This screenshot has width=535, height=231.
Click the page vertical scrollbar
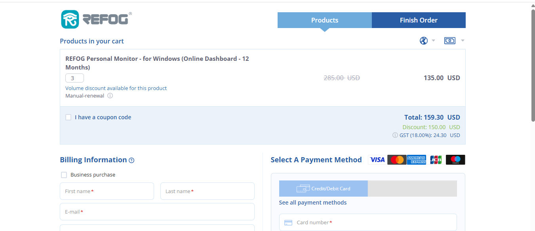coord(533,65)
